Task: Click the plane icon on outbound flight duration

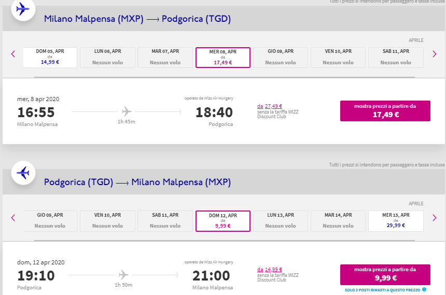Action: [127, 111]
